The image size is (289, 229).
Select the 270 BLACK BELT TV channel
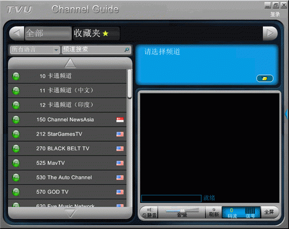click(x=67, y=148)
